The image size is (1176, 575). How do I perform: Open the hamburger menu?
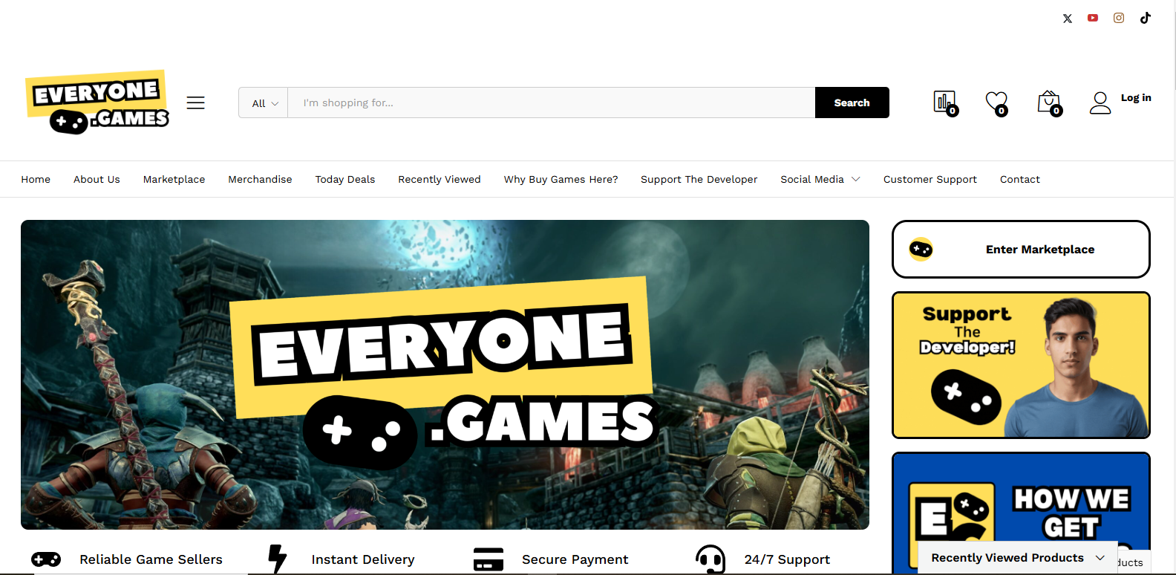click(x=195, y=103)
